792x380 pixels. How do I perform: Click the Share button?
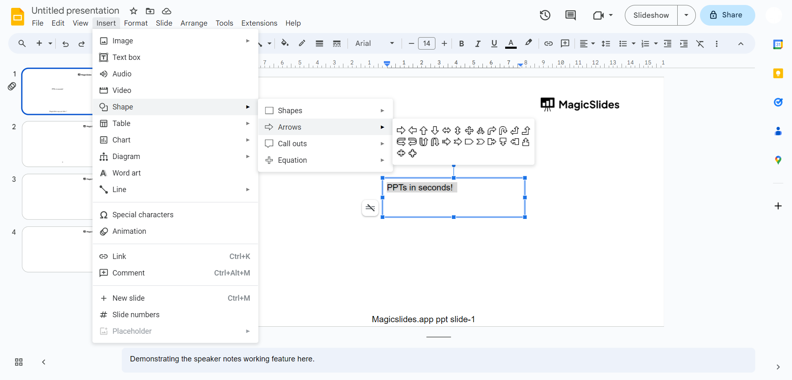[727, 15]
